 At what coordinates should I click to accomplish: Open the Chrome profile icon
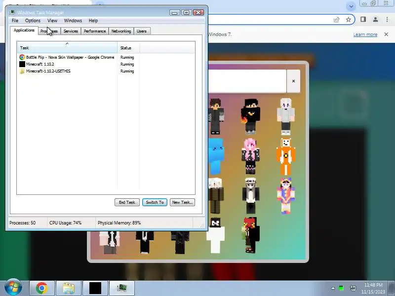pyautogui.click(x=375, y=19)
